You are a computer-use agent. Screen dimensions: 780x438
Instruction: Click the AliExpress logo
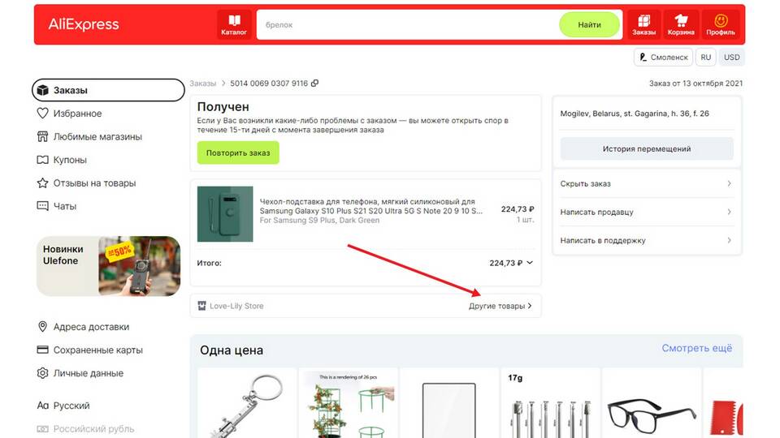pyautogui.click(x=84, y=24)
